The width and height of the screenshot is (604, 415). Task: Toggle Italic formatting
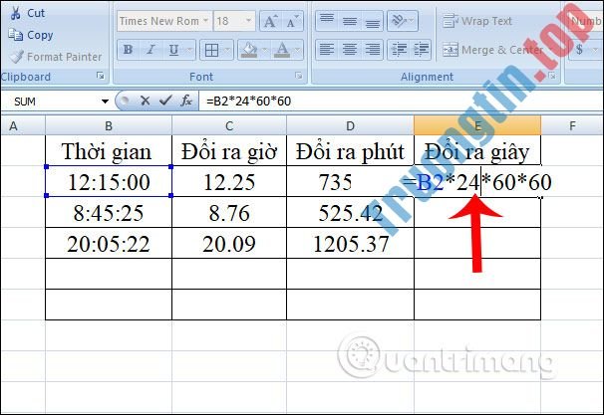[x=151, y=50]
